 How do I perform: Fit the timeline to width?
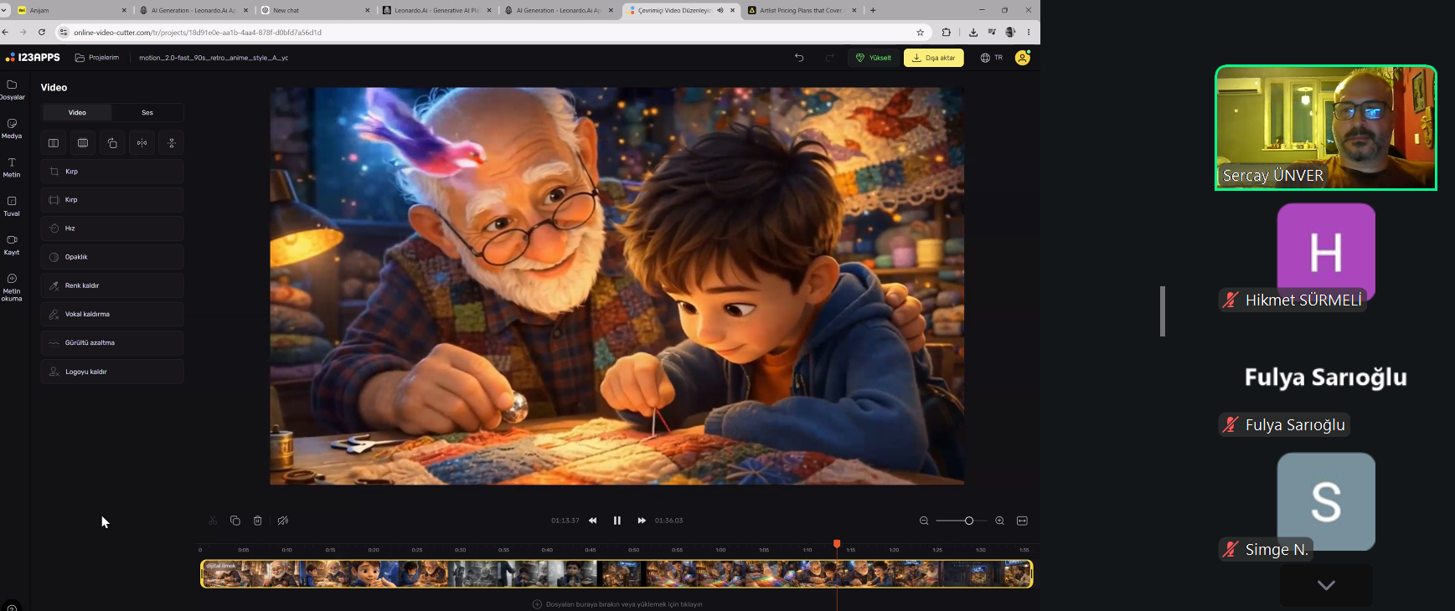click(x=1022, y=521)
